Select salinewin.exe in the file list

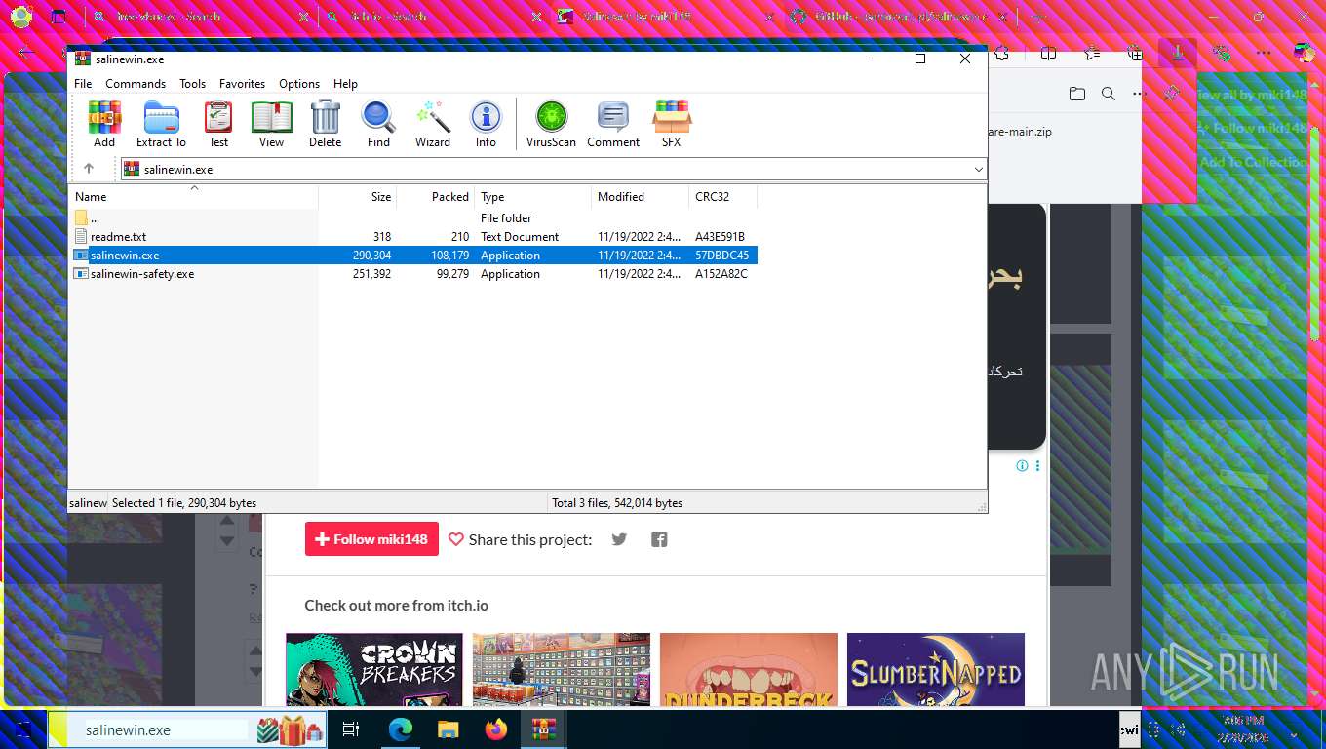413,256
